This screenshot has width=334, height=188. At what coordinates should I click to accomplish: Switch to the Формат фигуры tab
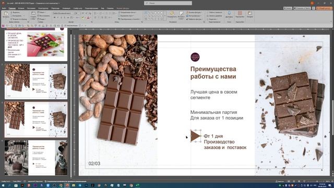123,8
